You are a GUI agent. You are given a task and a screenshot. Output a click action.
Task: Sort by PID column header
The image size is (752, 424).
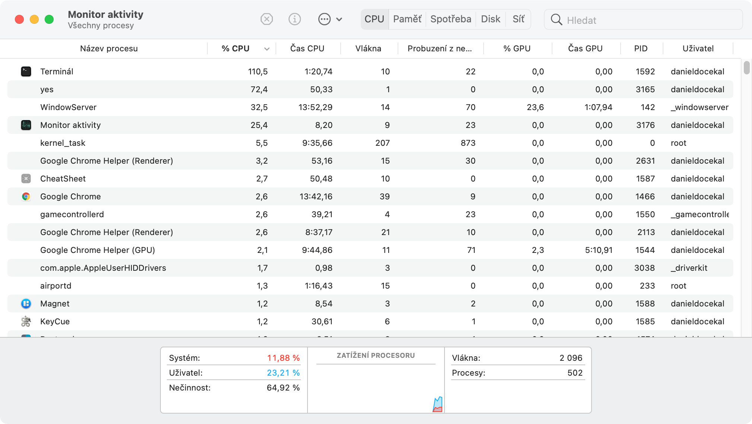click(641, 48)
